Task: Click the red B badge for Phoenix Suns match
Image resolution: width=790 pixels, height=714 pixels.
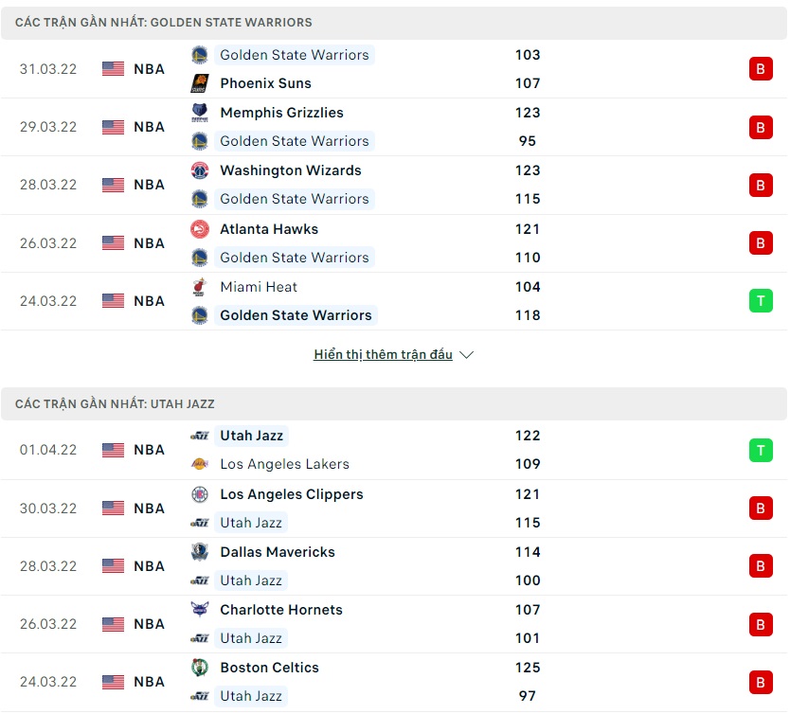Action: [x=761, y=69]
